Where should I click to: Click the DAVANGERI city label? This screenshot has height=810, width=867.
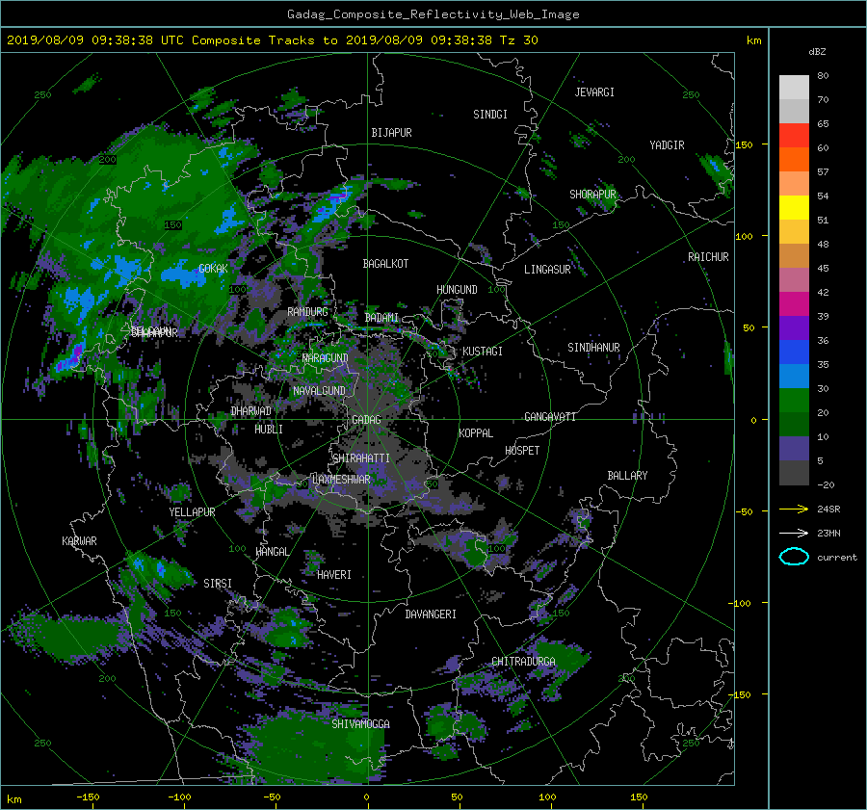click(x=431, y=614)
